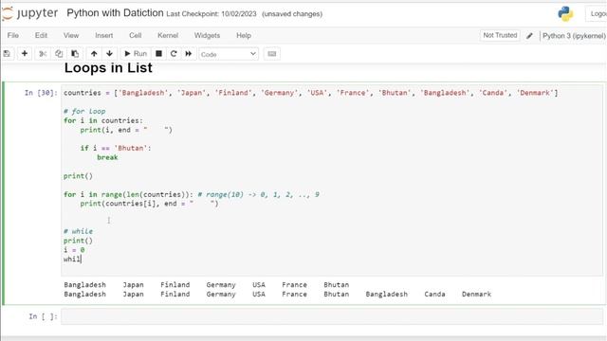This screenshot has height=341, width=607.
Task: Click the 'for i in countries:' line
Action: [103, 120]
